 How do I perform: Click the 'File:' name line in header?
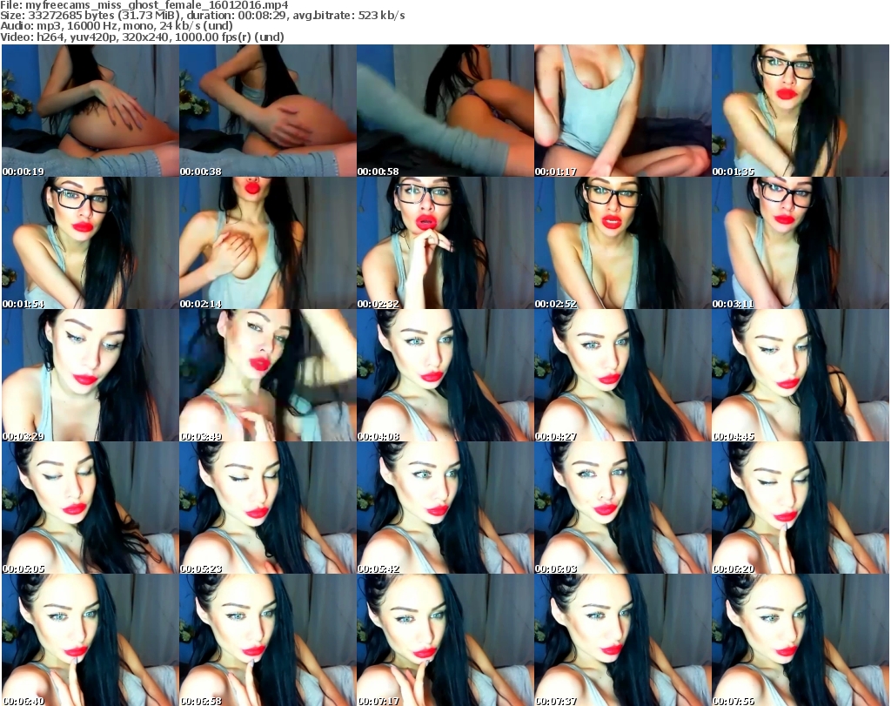point(144,5)
